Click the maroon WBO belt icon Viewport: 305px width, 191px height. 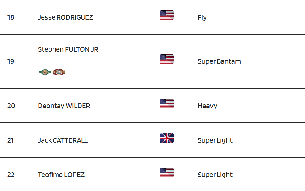point(59,72)
